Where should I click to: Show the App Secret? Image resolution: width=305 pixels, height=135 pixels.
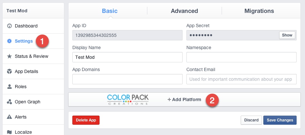click(287, 35)
